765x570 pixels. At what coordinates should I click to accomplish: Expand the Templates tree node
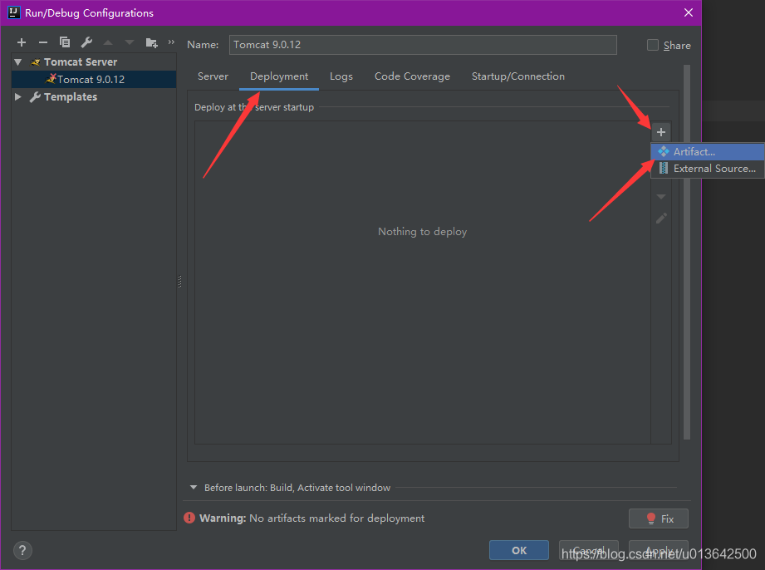18,96
